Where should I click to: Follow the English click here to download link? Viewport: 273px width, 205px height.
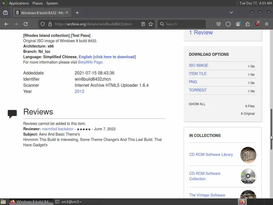[x=107, y=57]
